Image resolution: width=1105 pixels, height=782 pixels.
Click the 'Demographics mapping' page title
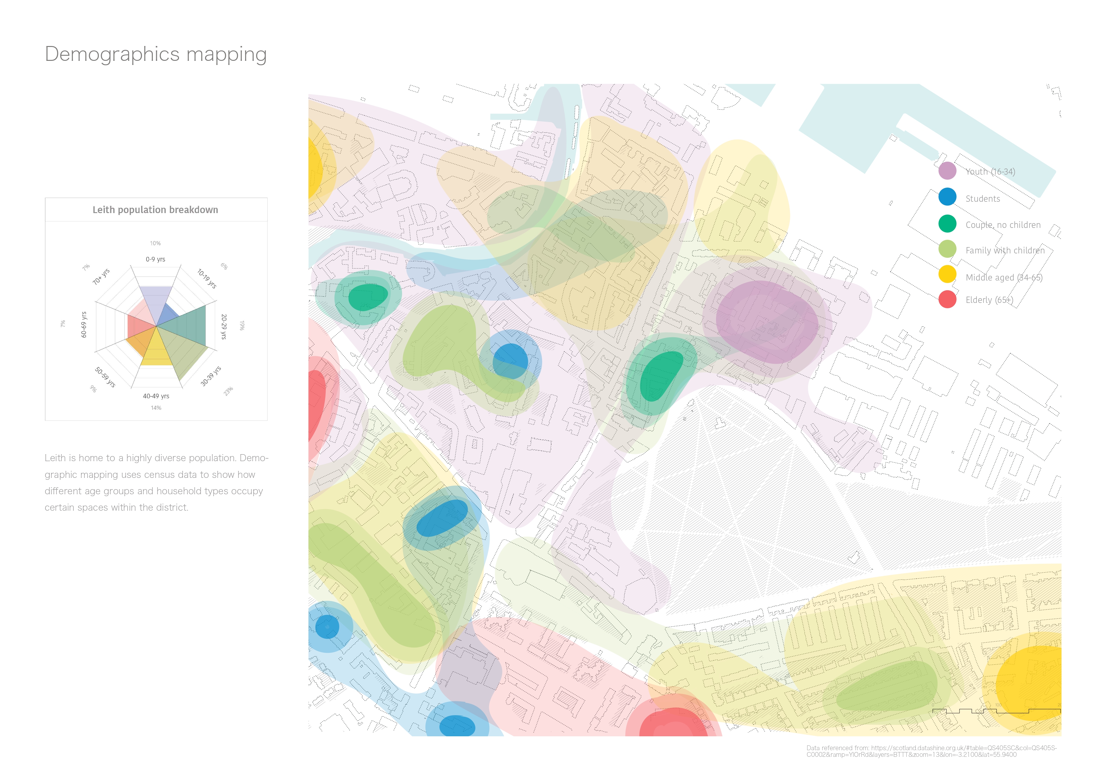coord(156,55)
